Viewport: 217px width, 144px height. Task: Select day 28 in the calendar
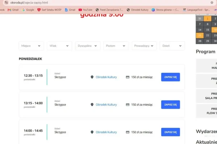pos(200,41)
